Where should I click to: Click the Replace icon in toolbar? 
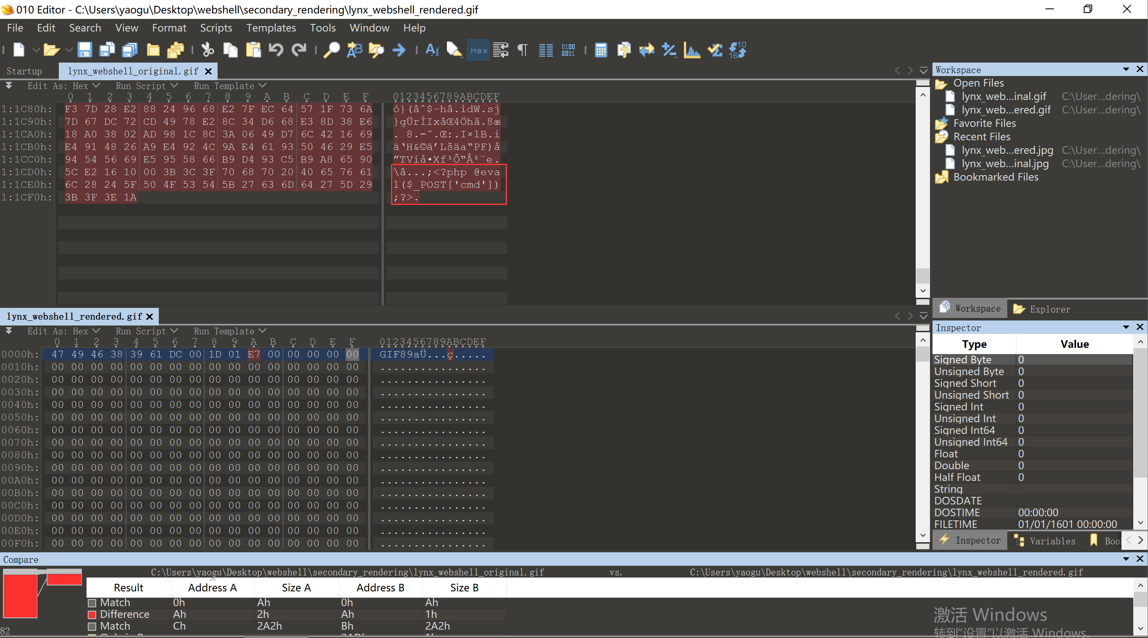pyautogui.click(x=354, y=50)
